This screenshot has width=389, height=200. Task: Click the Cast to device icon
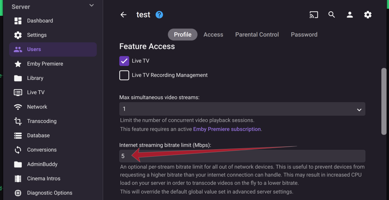[x=313, y=15]
